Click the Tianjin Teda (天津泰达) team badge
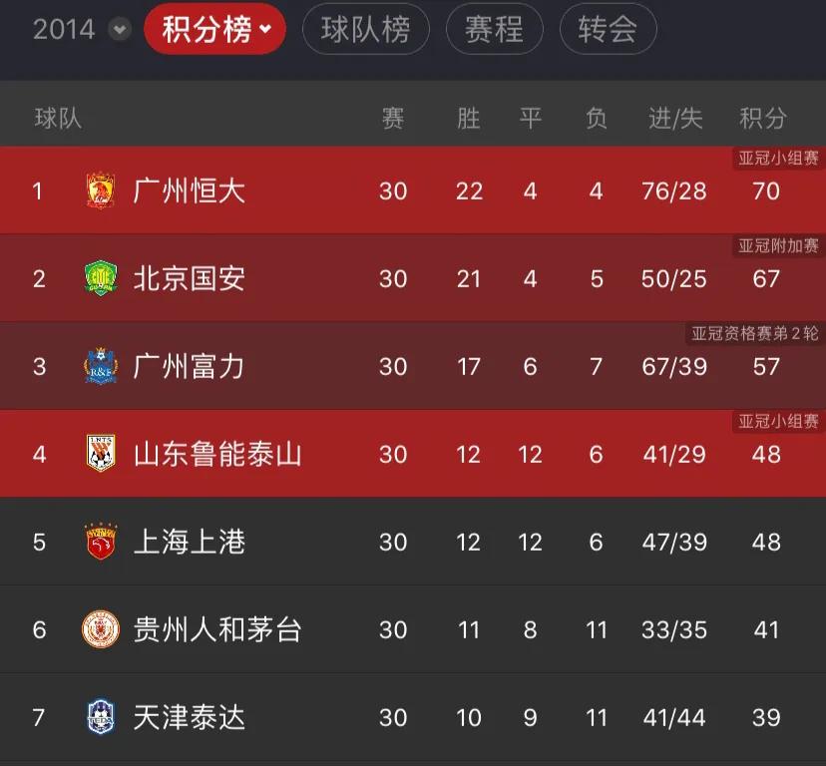 101,717
